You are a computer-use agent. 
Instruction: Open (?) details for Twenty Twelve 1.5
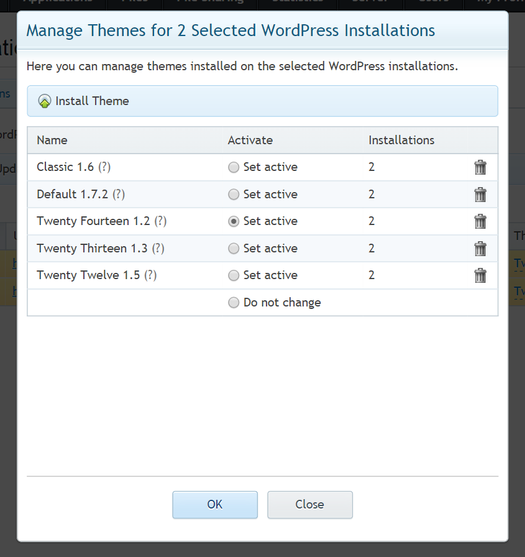click(x=150, y=275)
